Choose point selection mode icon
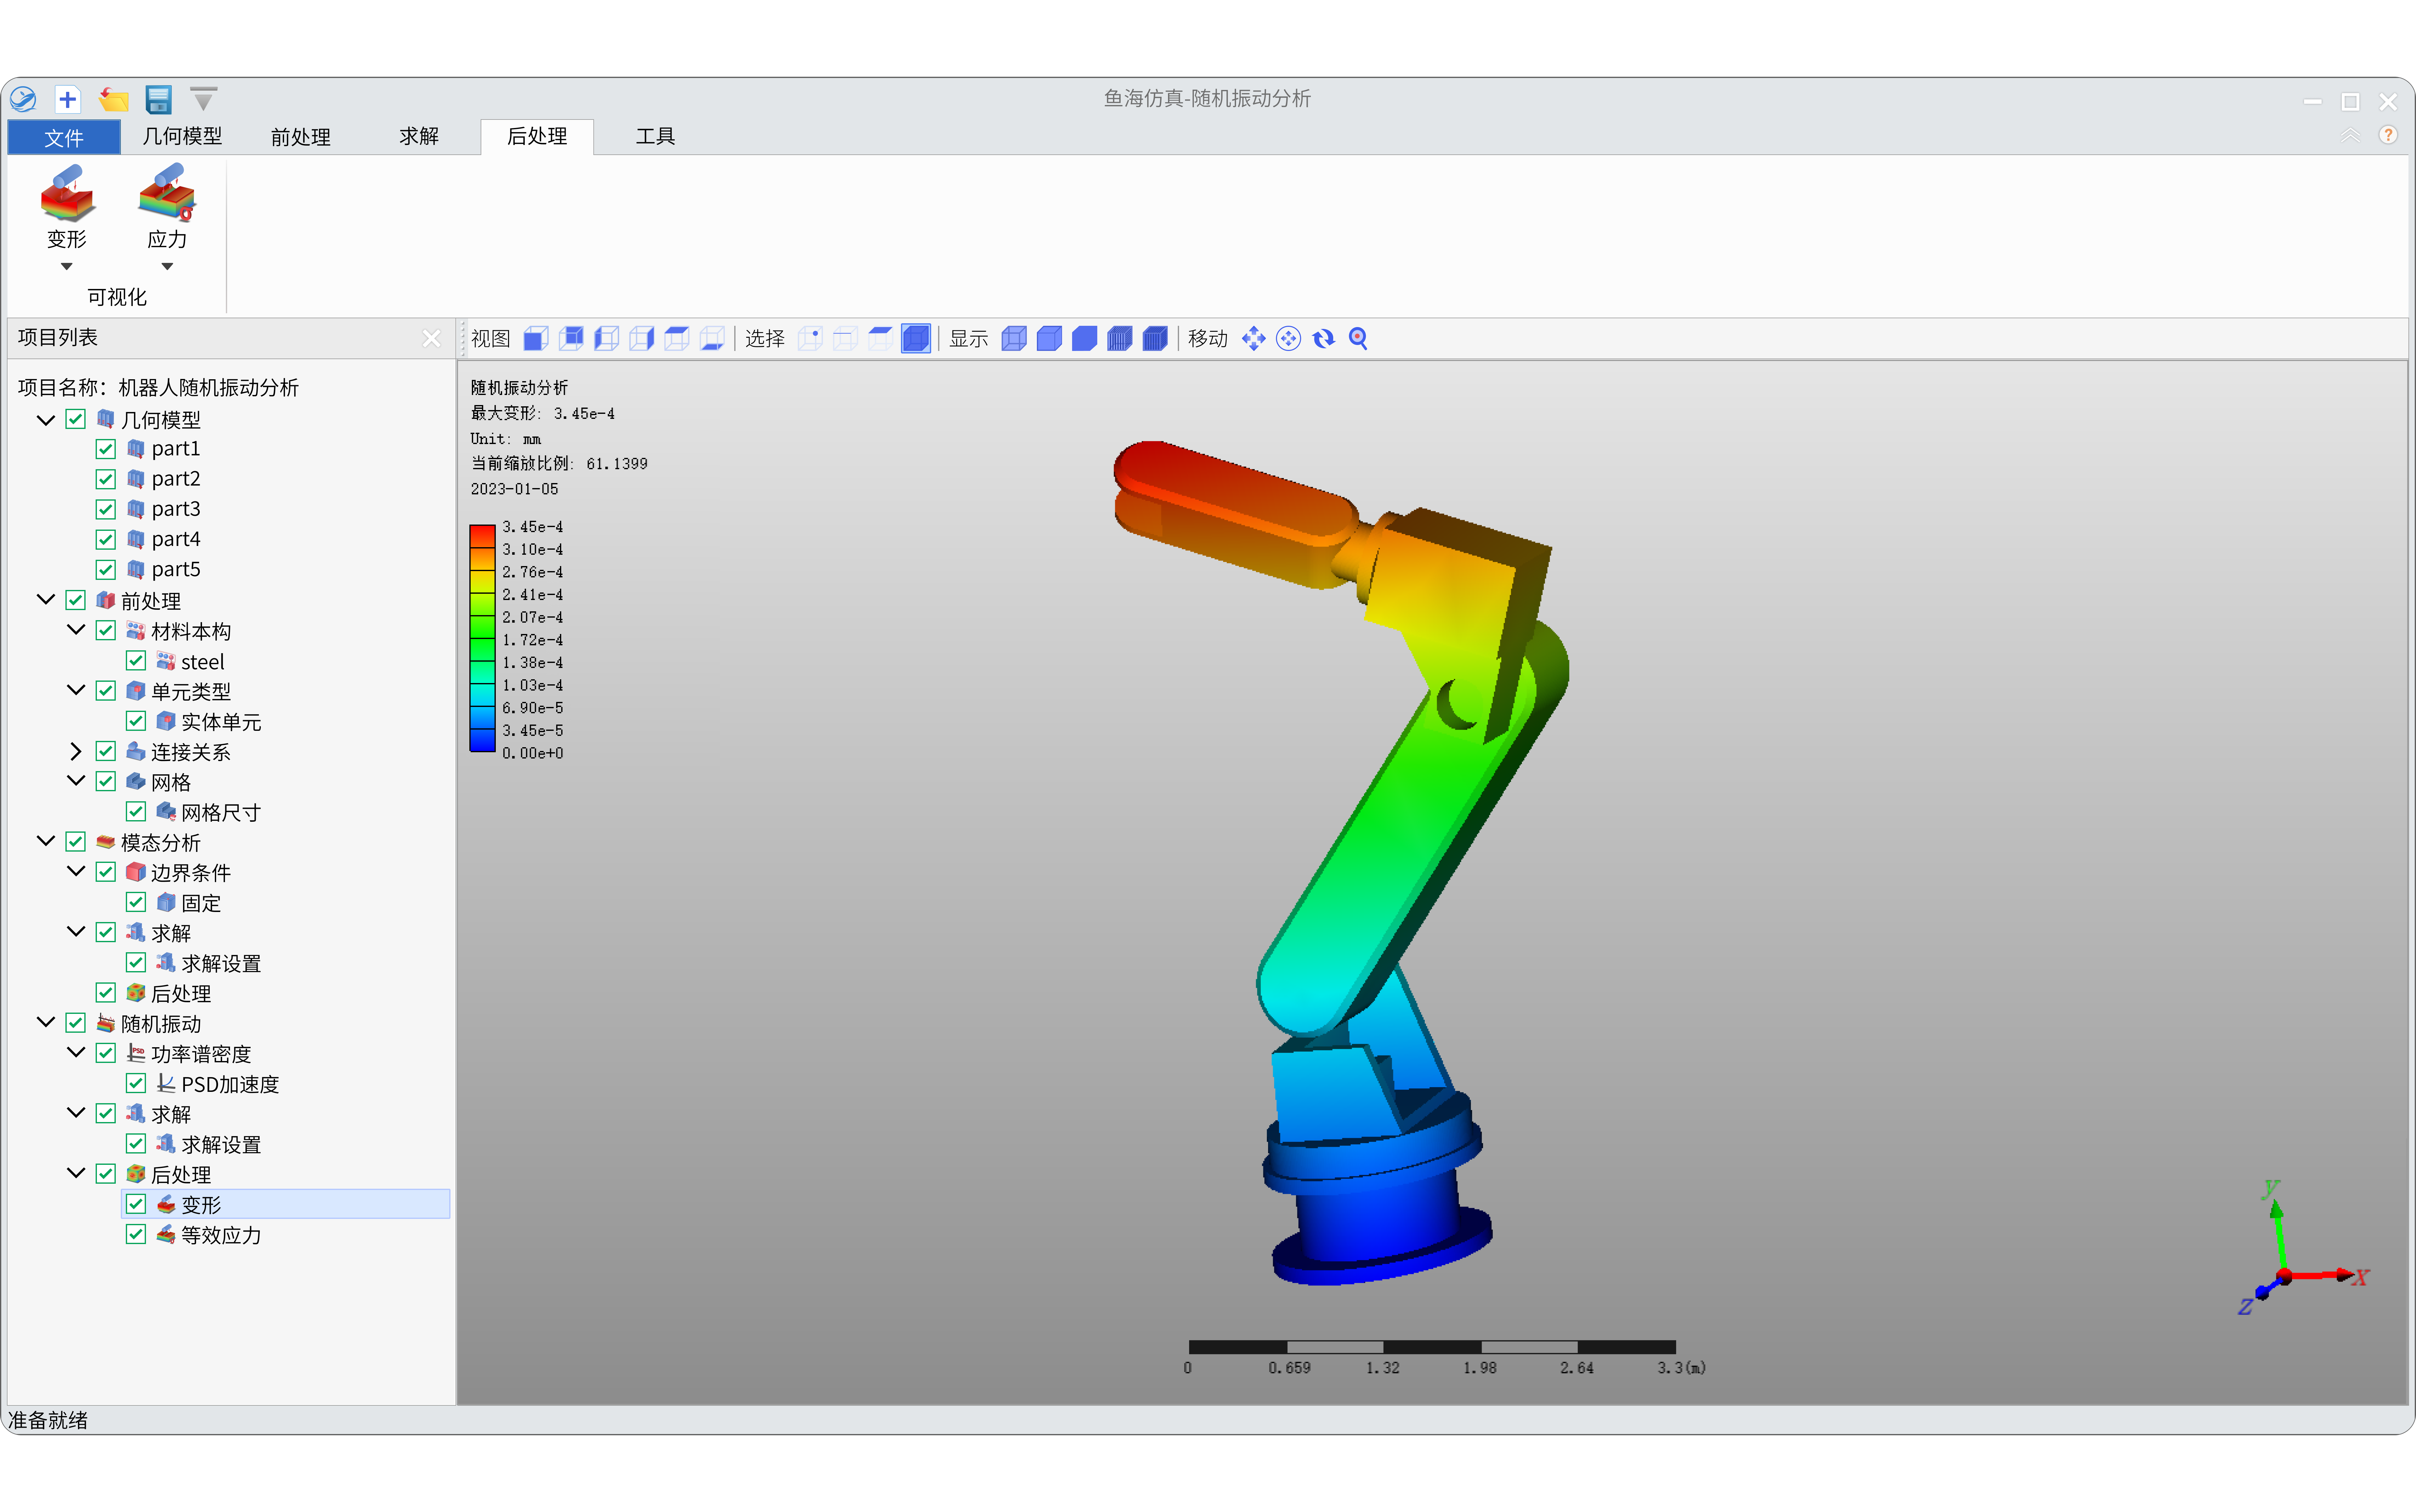Image resolution: width=2416 pixels, height=1512 pixels. tap(810, 339)
